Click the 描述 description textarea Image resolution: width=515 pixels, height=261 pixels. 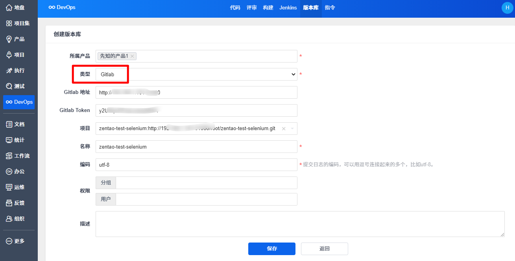(x=300, y=224)
